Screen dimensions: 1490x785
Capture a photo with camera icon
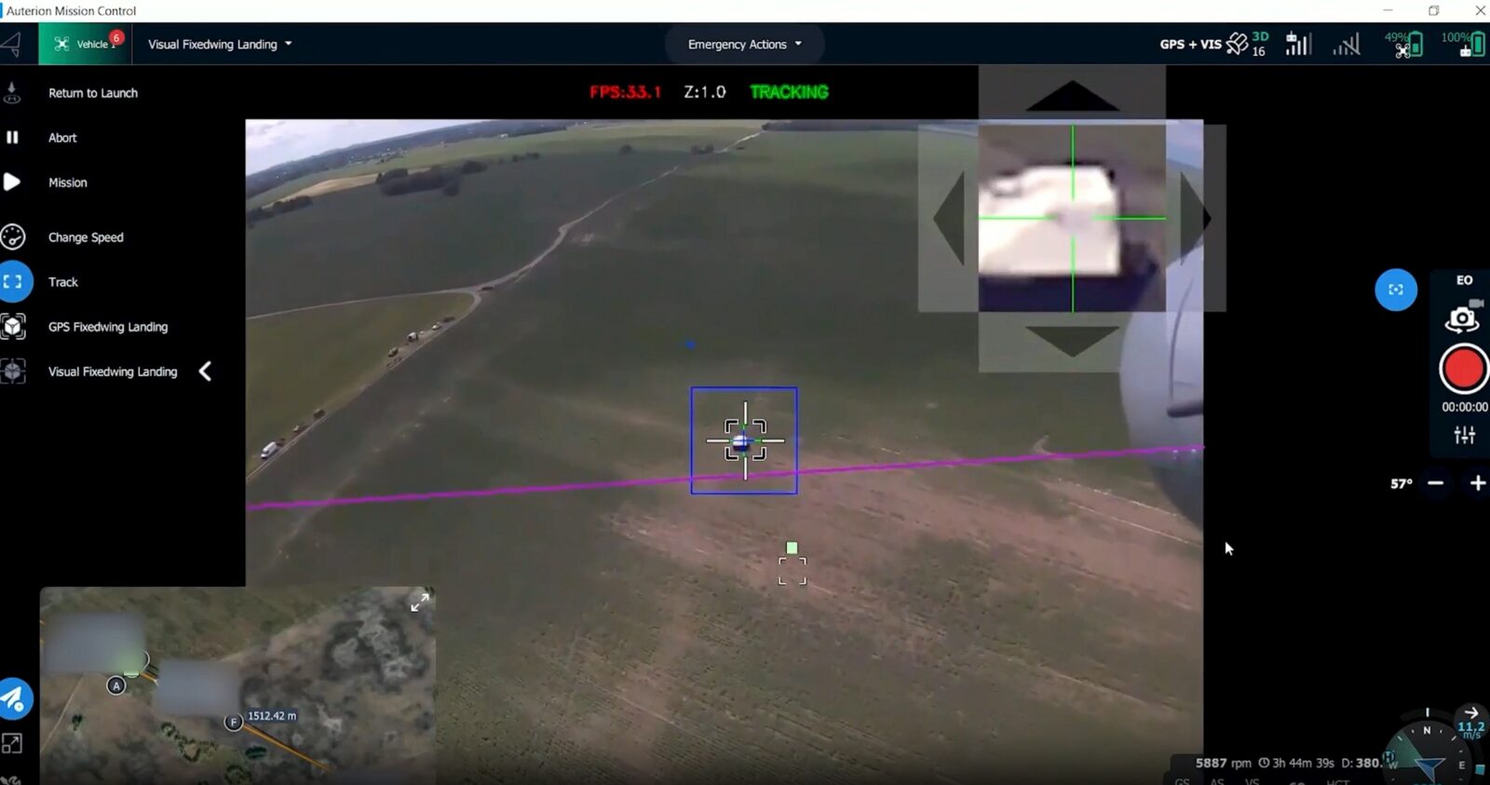[1462, 318]
